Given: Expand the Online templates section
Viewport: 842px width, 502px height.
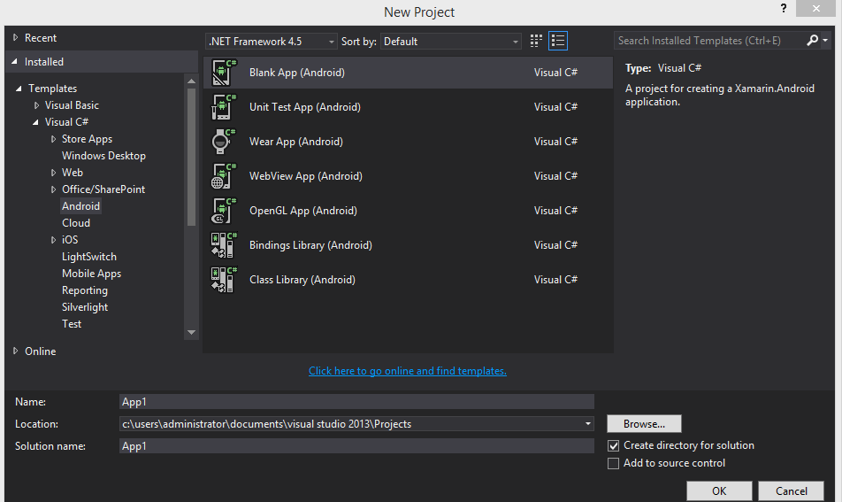Looking at the screenshot, I should [16, 351].
